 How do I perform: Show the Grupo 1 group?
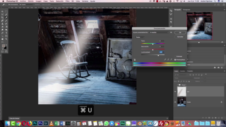point(175,85)
